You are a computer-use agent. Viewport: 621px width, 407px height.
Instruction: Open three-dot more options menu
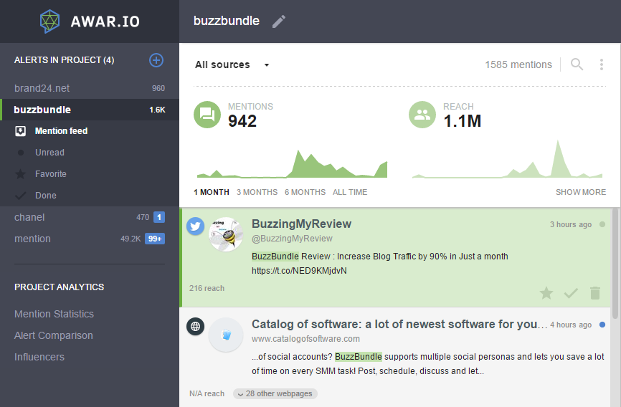(x=601, y=64)
